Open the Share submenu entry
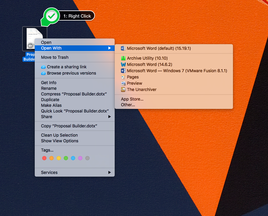Viewport: 268px width, 216px height. point(75,117)
